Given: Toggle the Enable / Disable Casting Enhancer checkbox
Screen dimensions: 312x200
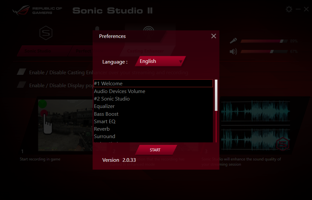Looking at the screenshot, I should (21, 72).
